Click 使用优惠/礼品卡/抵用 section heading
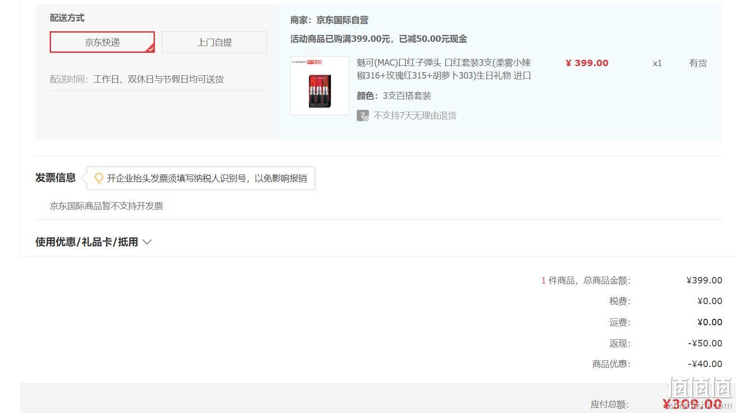The width and height of the screenshot is (736, 413). click(x=87, y=242)
